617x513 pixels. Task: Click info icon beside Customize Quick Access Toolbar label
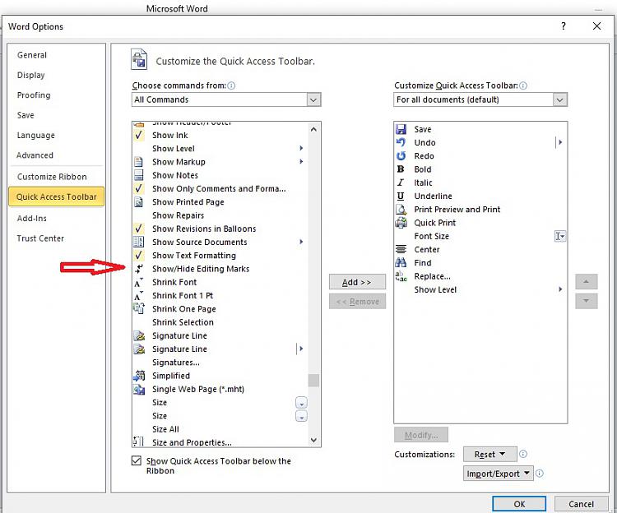point(523,85)
